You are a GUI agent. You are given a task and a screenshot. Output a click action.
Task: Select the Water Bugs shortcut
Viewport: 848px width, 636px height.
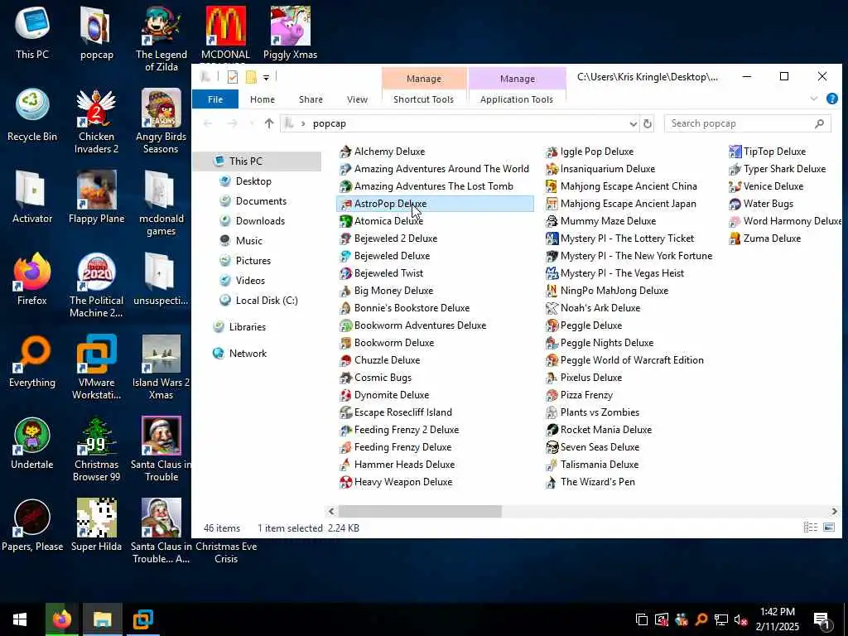click(768, 204)
